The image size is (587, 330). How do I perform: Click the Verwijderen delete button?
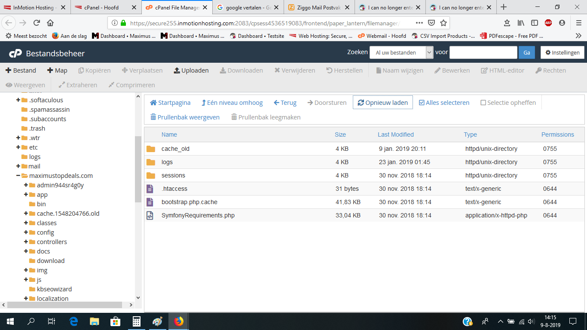tap(295, 70)
